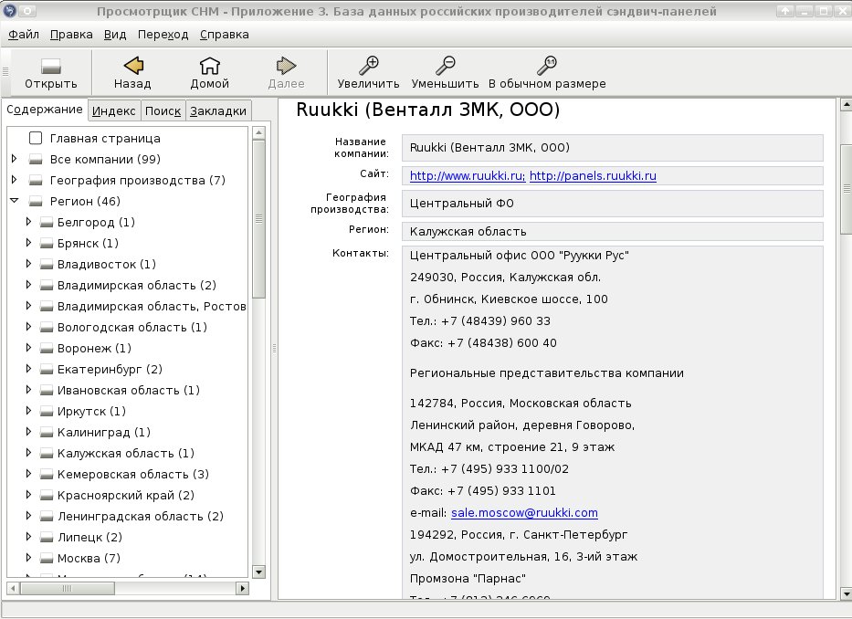Expand Все компании (99) node

coord(14,159)
